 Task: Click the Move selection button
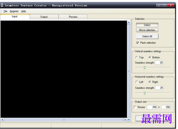[147, 30]
